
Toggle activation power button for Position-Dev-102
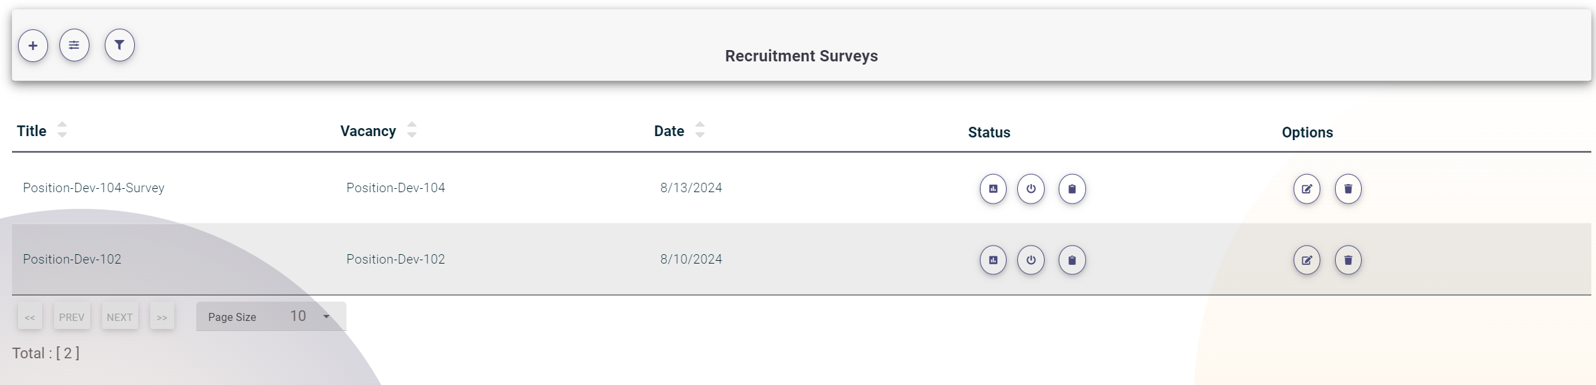(x=1031, y=260)
